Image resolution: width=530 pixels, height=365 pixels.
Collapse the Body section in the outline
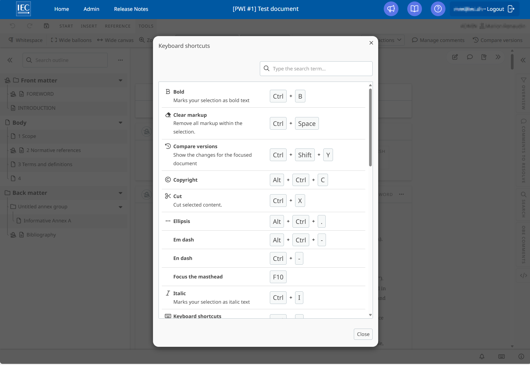(121, 122)
